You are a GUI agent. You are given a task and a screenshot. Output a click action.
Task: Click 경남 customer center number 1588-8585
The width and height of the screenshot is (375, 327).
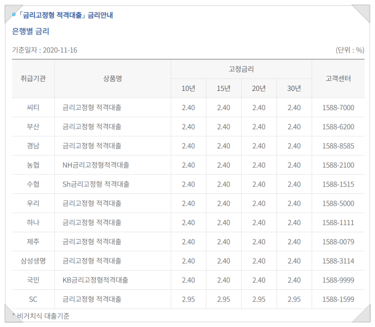pos(338,146)
